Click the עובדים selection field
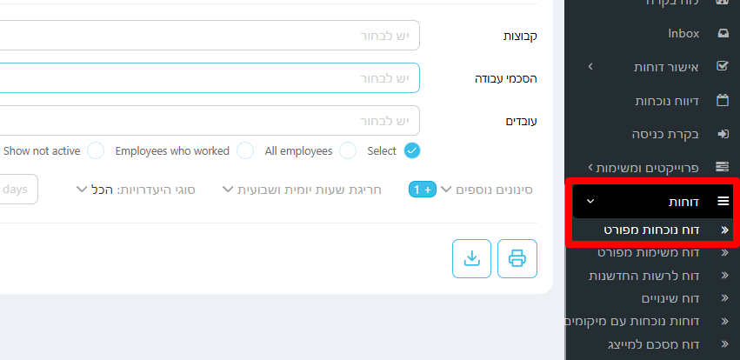740x360 pixels. (209, 121)
